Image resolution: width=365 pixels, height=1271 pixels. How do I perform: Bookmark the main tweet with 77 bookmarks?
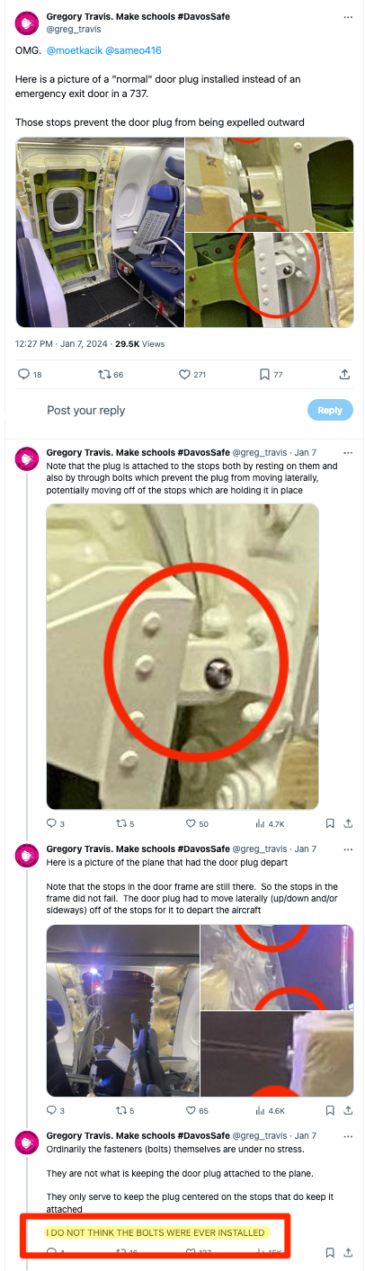point(270,374)
